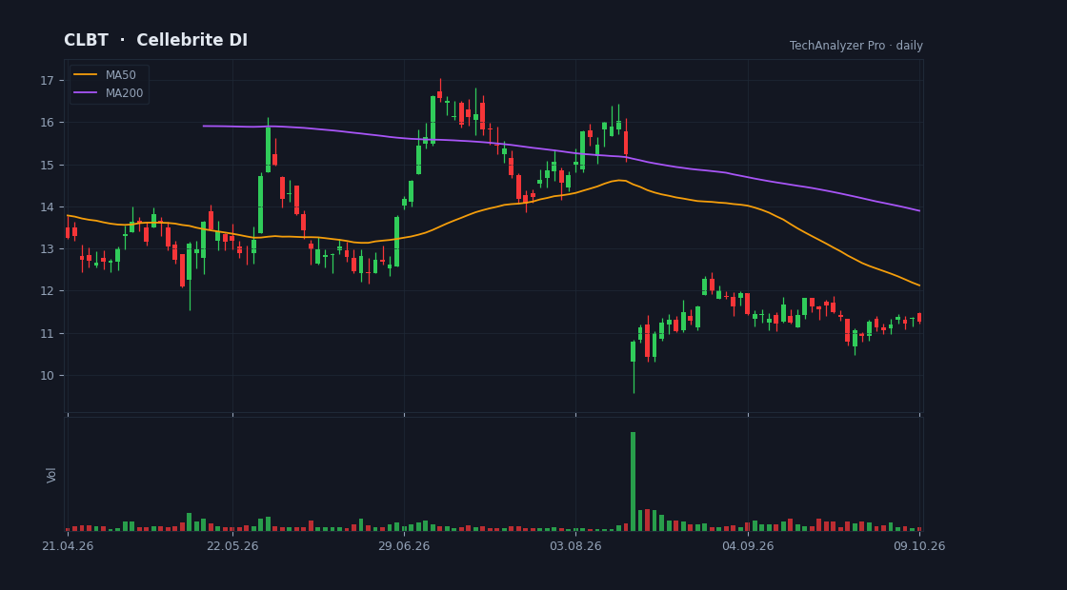Click the 29.06.26 date label
The image size is (1067, 590).
(x=404, y=546)
